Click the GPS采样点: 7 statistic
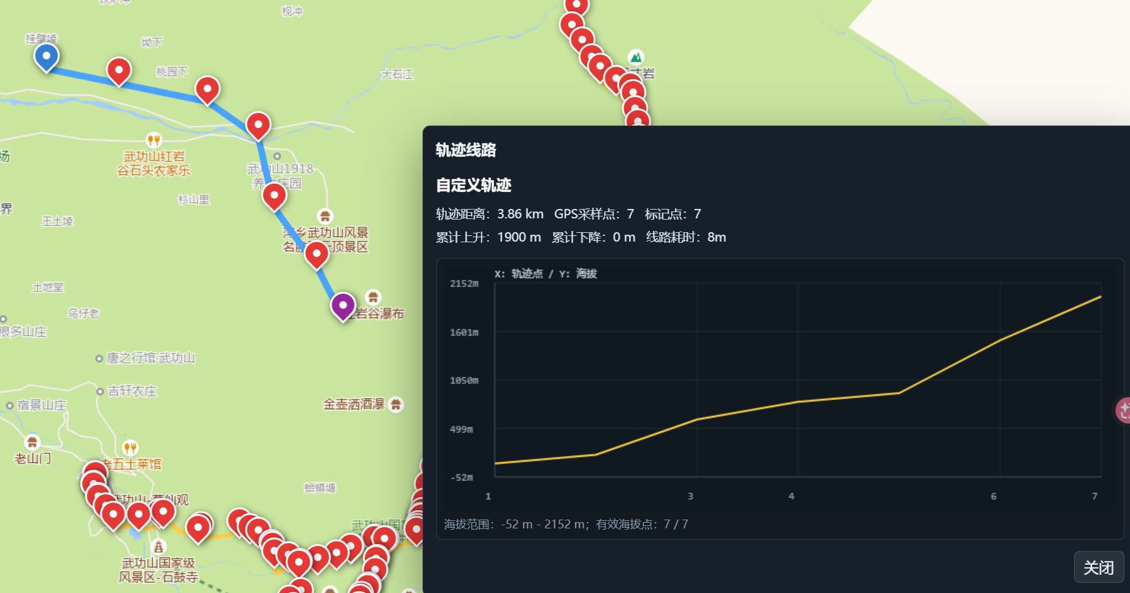This screenshot has height=593, width=1130. tap(594, 214)
